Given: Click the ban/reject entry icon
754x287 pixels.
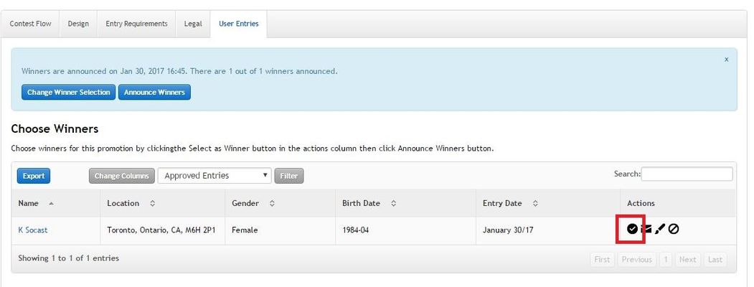Looking at the screenshot, I should [x=674, y=229].
